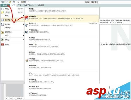The width and height of the screenshot is (131, 100).
Task: Open highlighted 用户界面 (User Interface) preferences entry
Action: click(x=62, y=18)
